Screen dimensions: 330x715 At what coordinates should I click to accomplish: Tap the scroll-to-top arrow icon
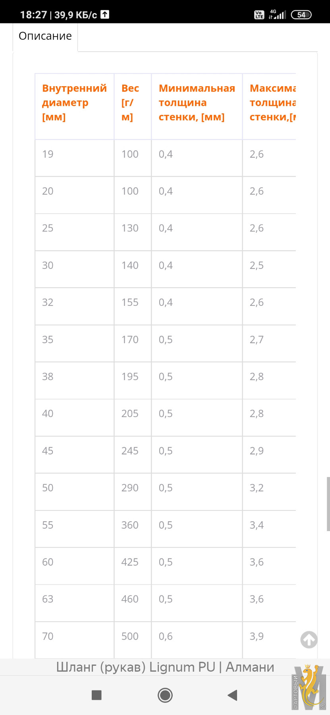309,640
